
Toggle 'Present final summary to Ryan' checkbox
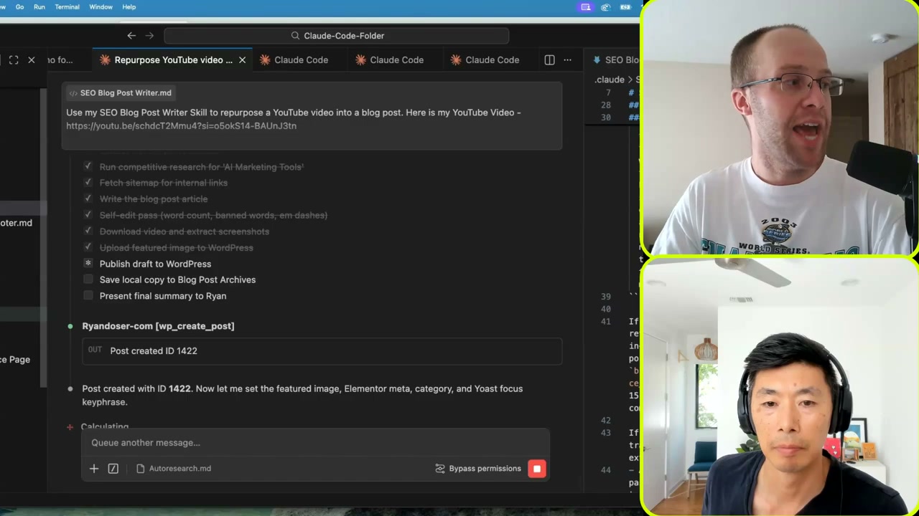point(88,295)
